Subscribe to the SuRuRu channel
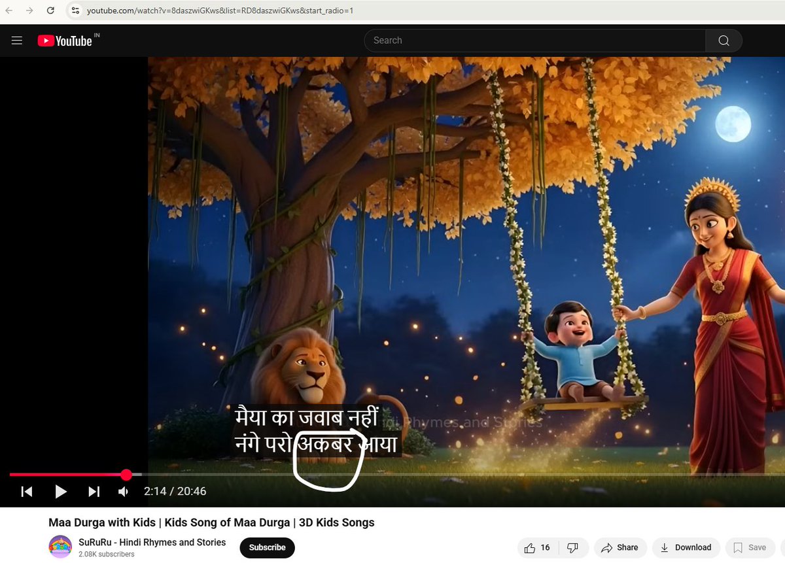Viewport: 785px width, 563px height. (267, 547)
